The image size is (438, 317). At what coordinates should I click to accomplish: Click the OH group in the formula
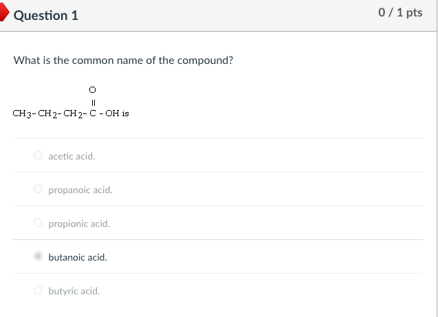pyautogui.click(x=112, y=113)
